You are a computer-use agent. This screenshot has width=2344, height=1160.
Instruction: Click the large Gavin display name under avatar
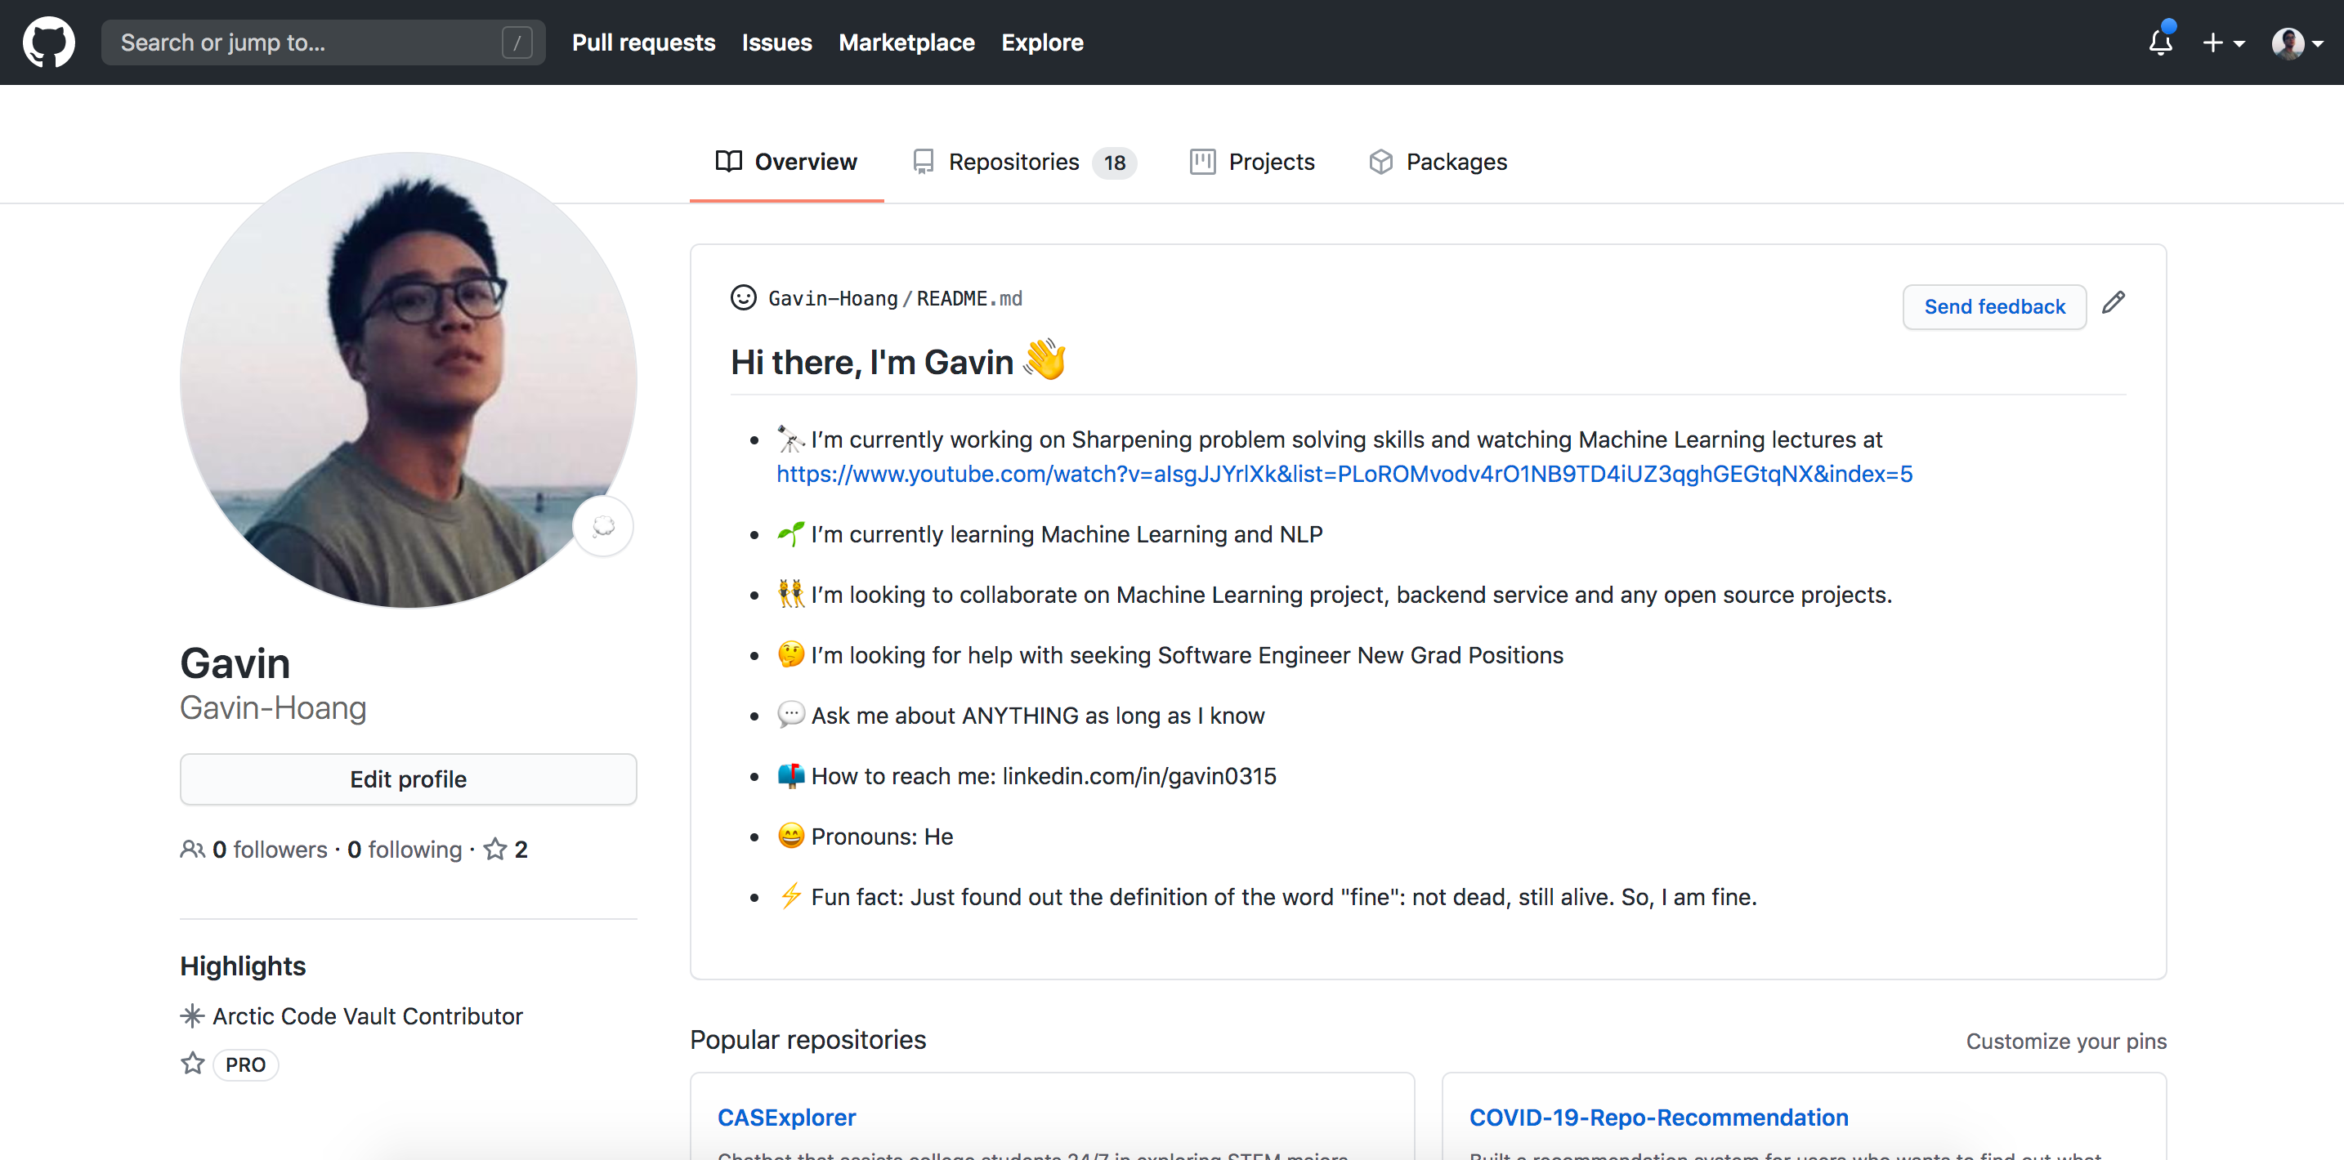click(x=235, y=663)
